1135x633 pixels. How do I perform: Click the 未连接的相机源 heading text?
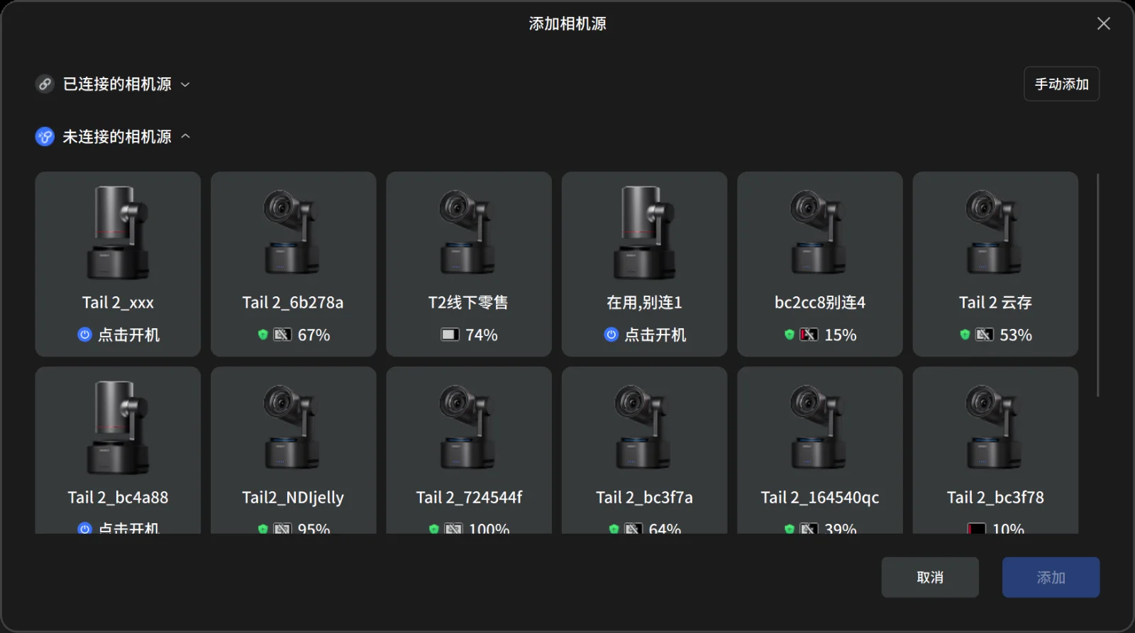point(117,137)
